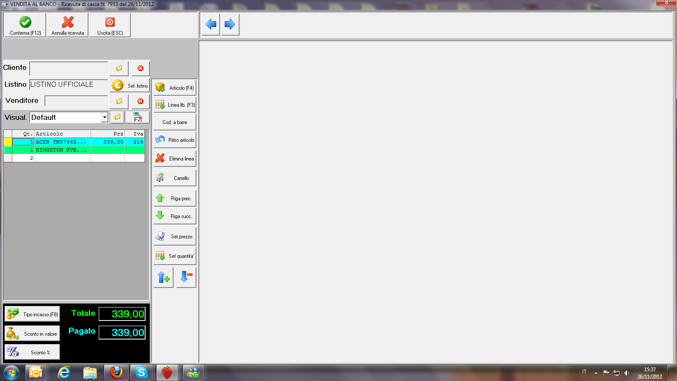Apply a percentage discount with Sconto %

[32, 352]
